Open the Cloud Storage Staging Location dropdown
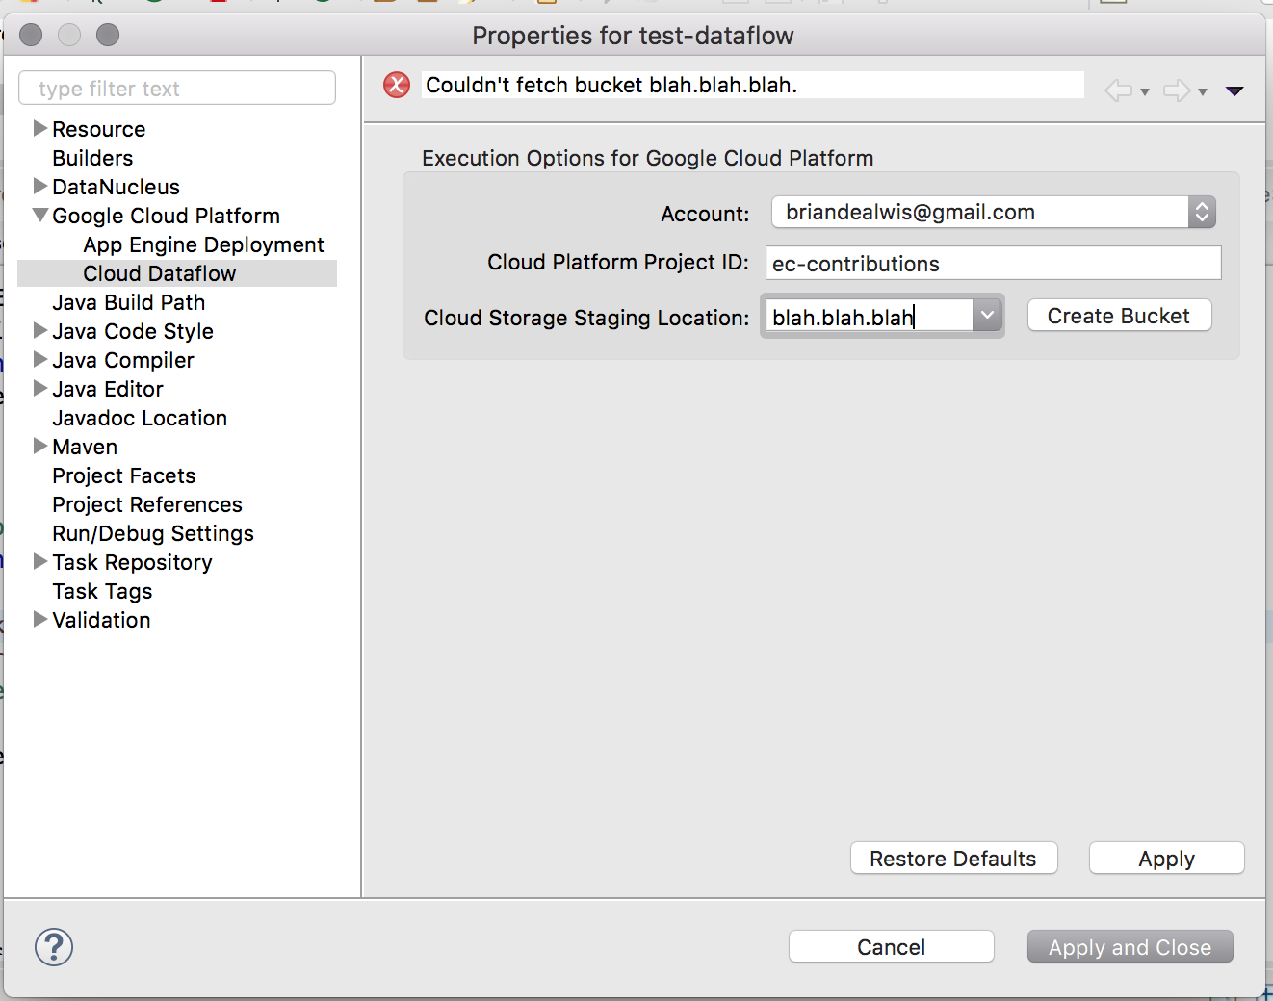This screenshot has width=1273, height=1001. pyautogui.click(x=987, y=315)
